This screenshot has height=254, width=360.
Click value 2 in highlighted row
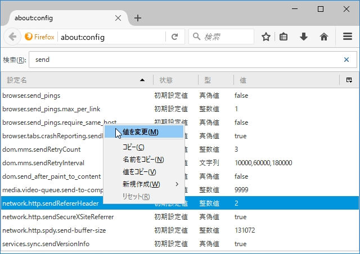[x=236, y=203]
